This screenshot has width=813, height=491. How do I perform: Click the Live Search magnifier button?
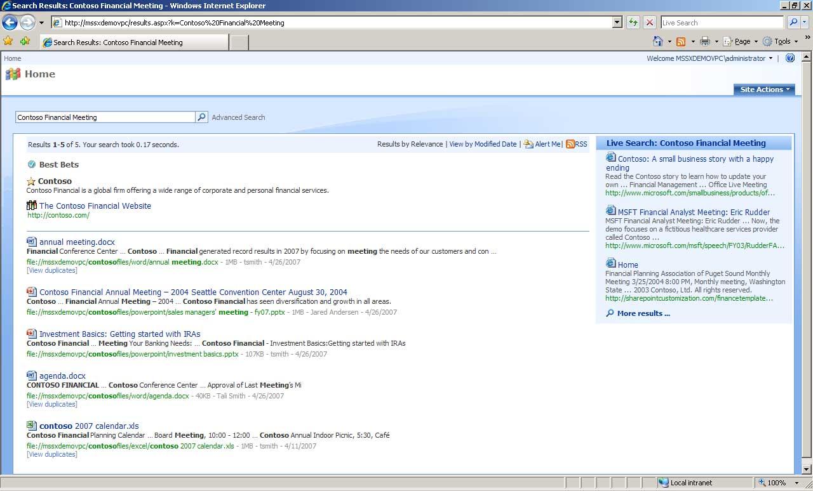793,22
